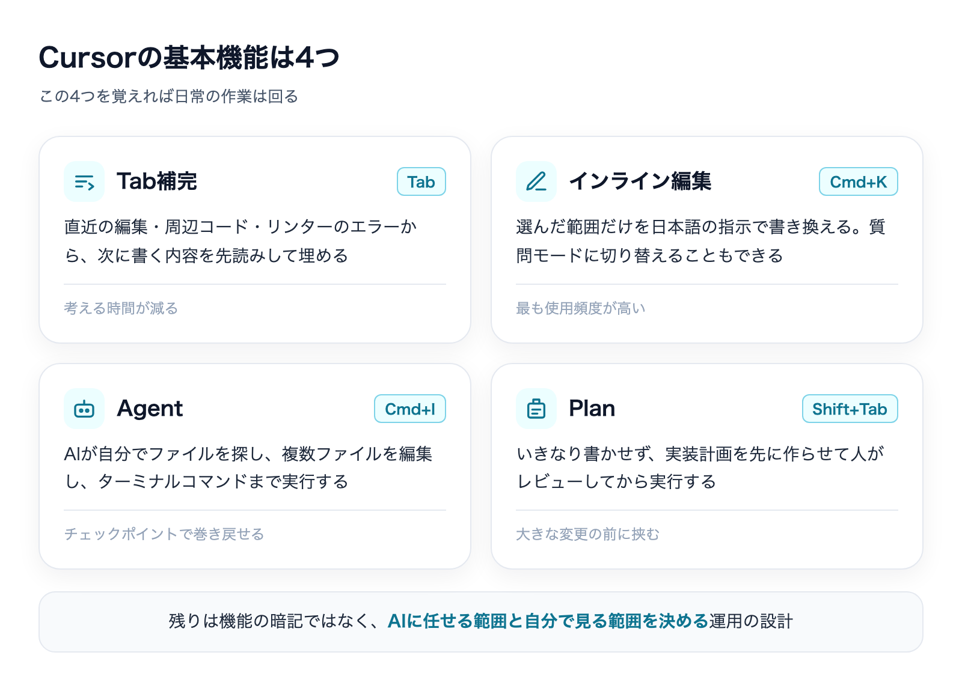Click the Plan description about 実装計画

click(x=700, y=467)
